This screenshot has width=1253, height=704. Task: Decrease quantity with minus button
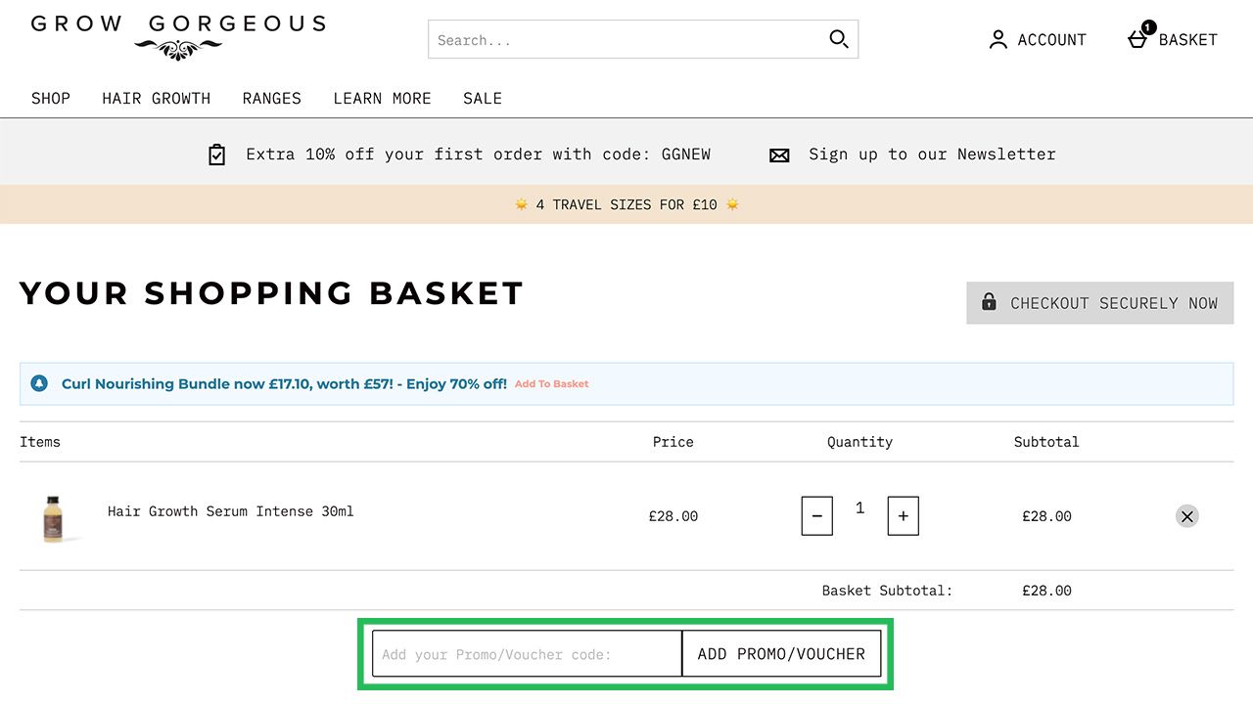(x=817, y=516)
